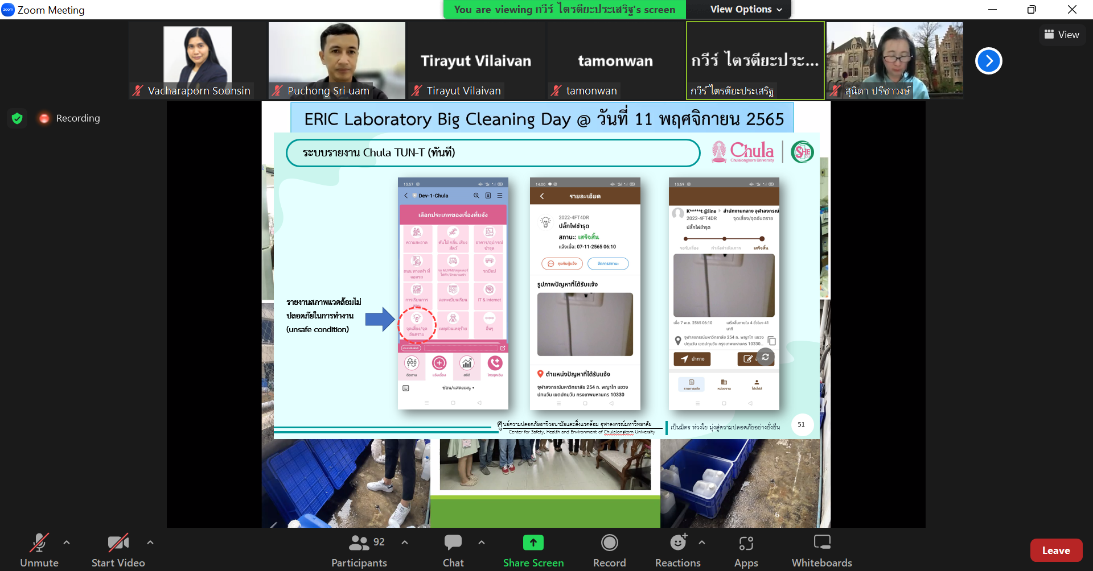Click the location pin icon in รายละเอียด screen
1093x571 pixels.
click(x=540, y=374)
